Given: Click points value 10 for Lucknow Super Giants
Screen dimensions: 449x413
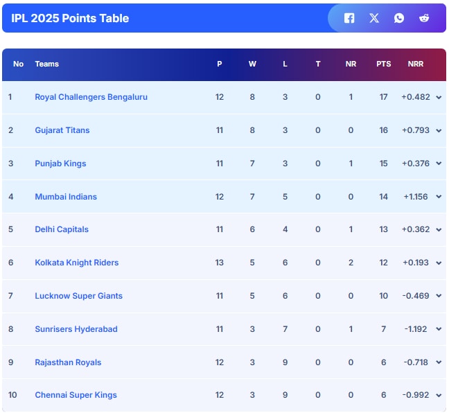Looking at the screenshot, I should (x=383, y=296).
